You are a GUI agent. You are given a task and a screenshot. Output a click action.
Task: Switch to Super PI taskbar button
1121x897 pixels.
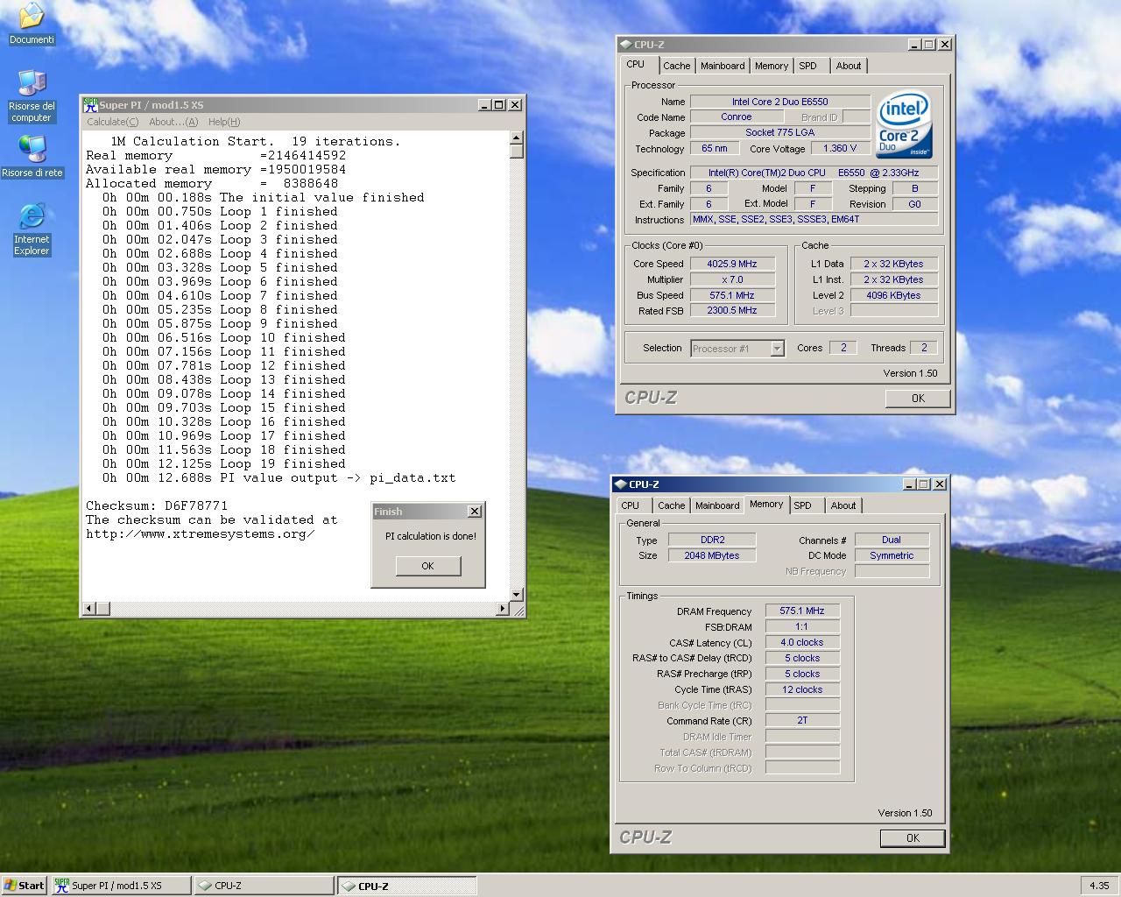tap(121, 885)
